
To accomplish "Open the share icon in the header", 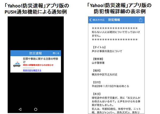I will (141, 20).
